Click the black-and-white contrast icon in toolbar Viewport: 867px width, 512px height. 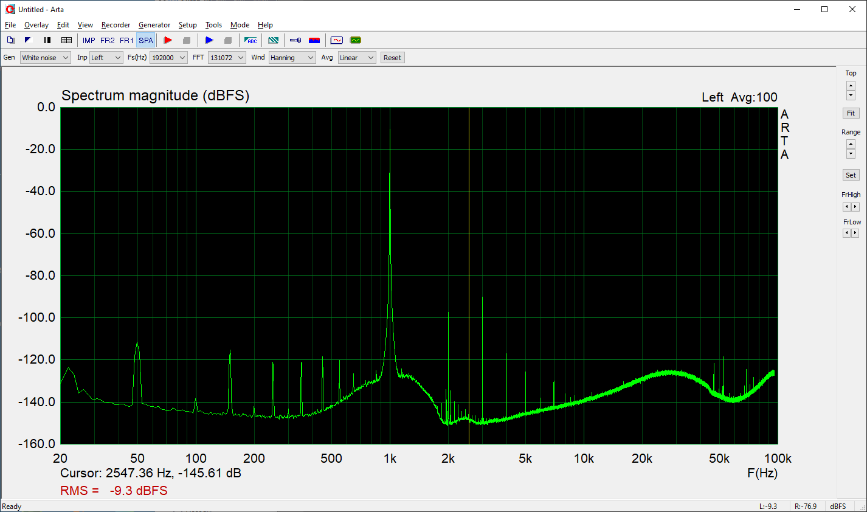(x=28, y=40)
